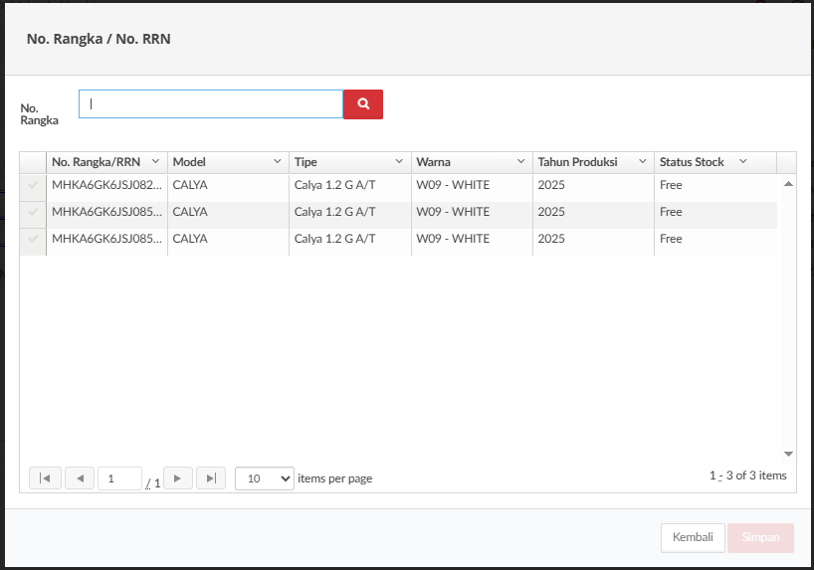Open the Tipe column dropdown menu
This screenshot has width=814, height=570.
click(x=399, y=161)
